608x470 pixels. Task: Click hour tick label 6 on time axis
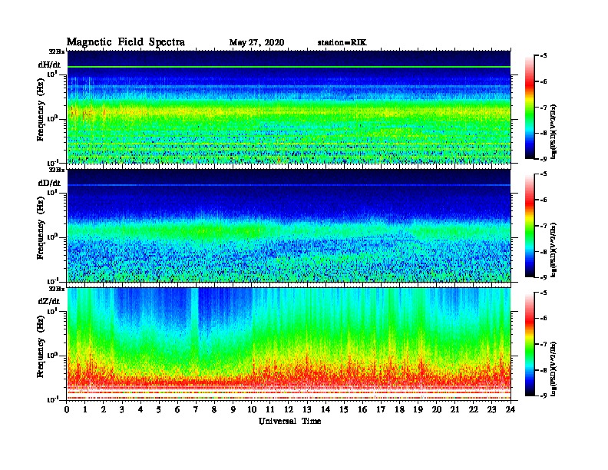[x=177, y=409]
